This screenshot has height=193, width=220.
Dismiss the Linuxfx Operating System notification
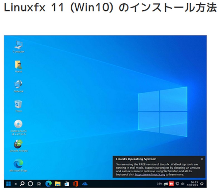click(x=202, y=159)
